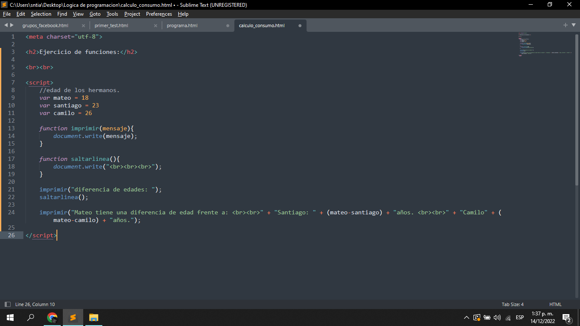Switch to the programa.html tab
This screenshot has width=580, height=326.
(182, 25)
